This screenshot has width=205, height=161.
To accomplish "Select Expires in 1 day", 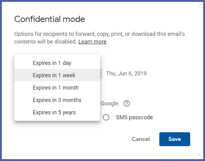I will tap(52, 63).
